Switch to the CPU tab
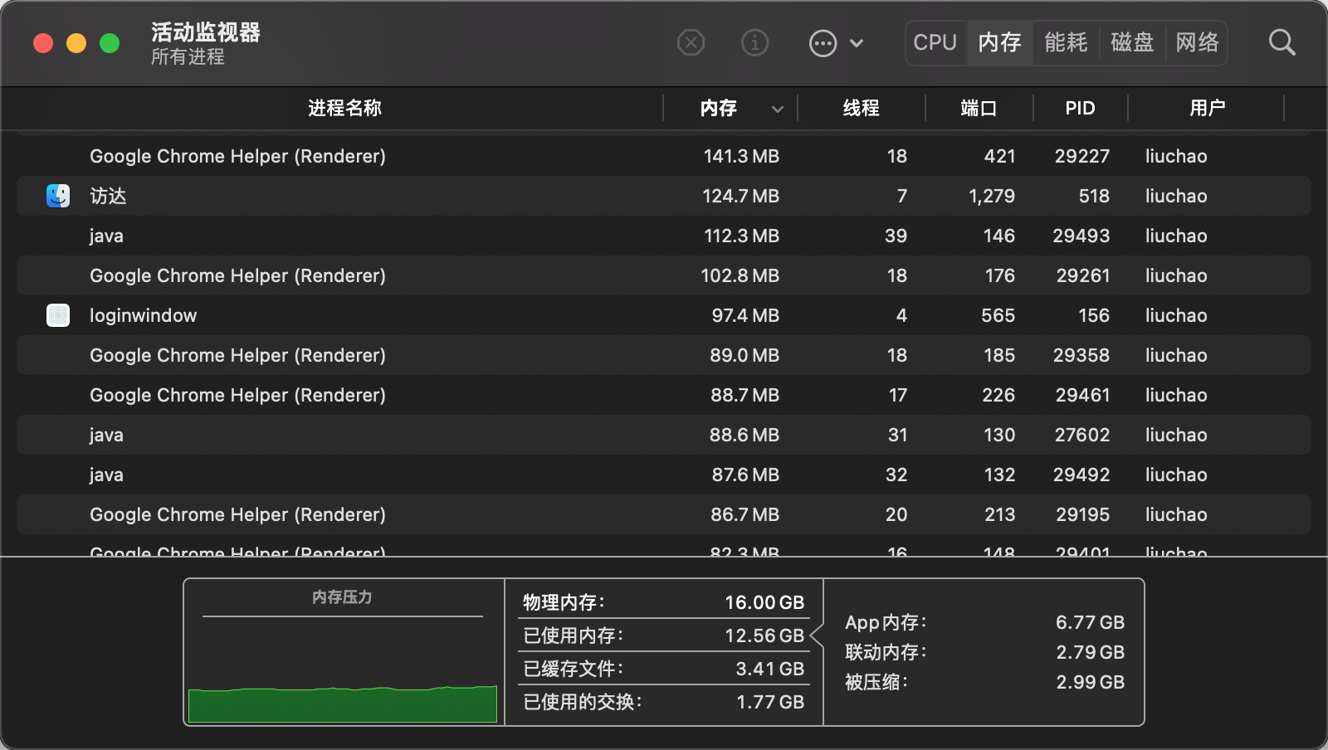1328x750 pixels. tap(935, 42)
